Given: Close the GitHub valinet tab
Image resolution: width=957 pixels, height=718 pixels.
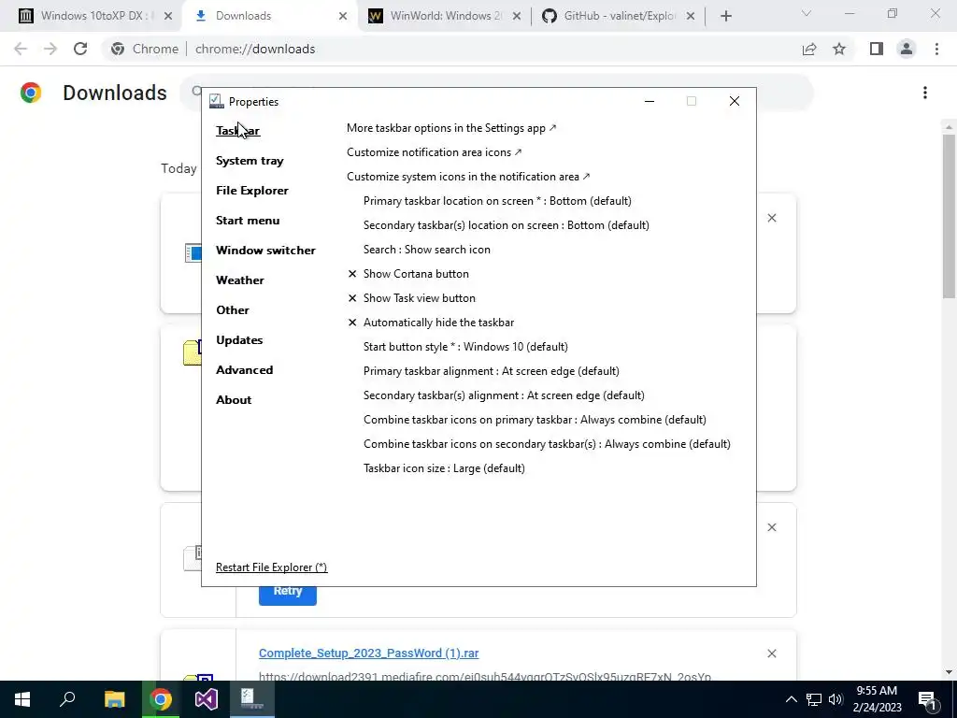Looking at the screenshot, I should pyautogui.click(x=691, y=16).
